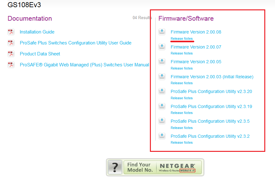Click the download icon for Configuration Utility v2.3.2
275x180 pixels.
pyautogui.click(x=162, y=136)
